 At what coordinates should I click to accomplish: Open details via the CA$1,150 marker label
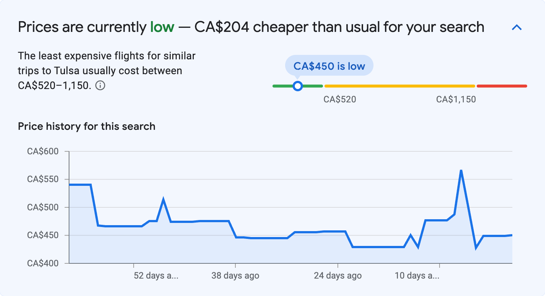pos(456,99)
